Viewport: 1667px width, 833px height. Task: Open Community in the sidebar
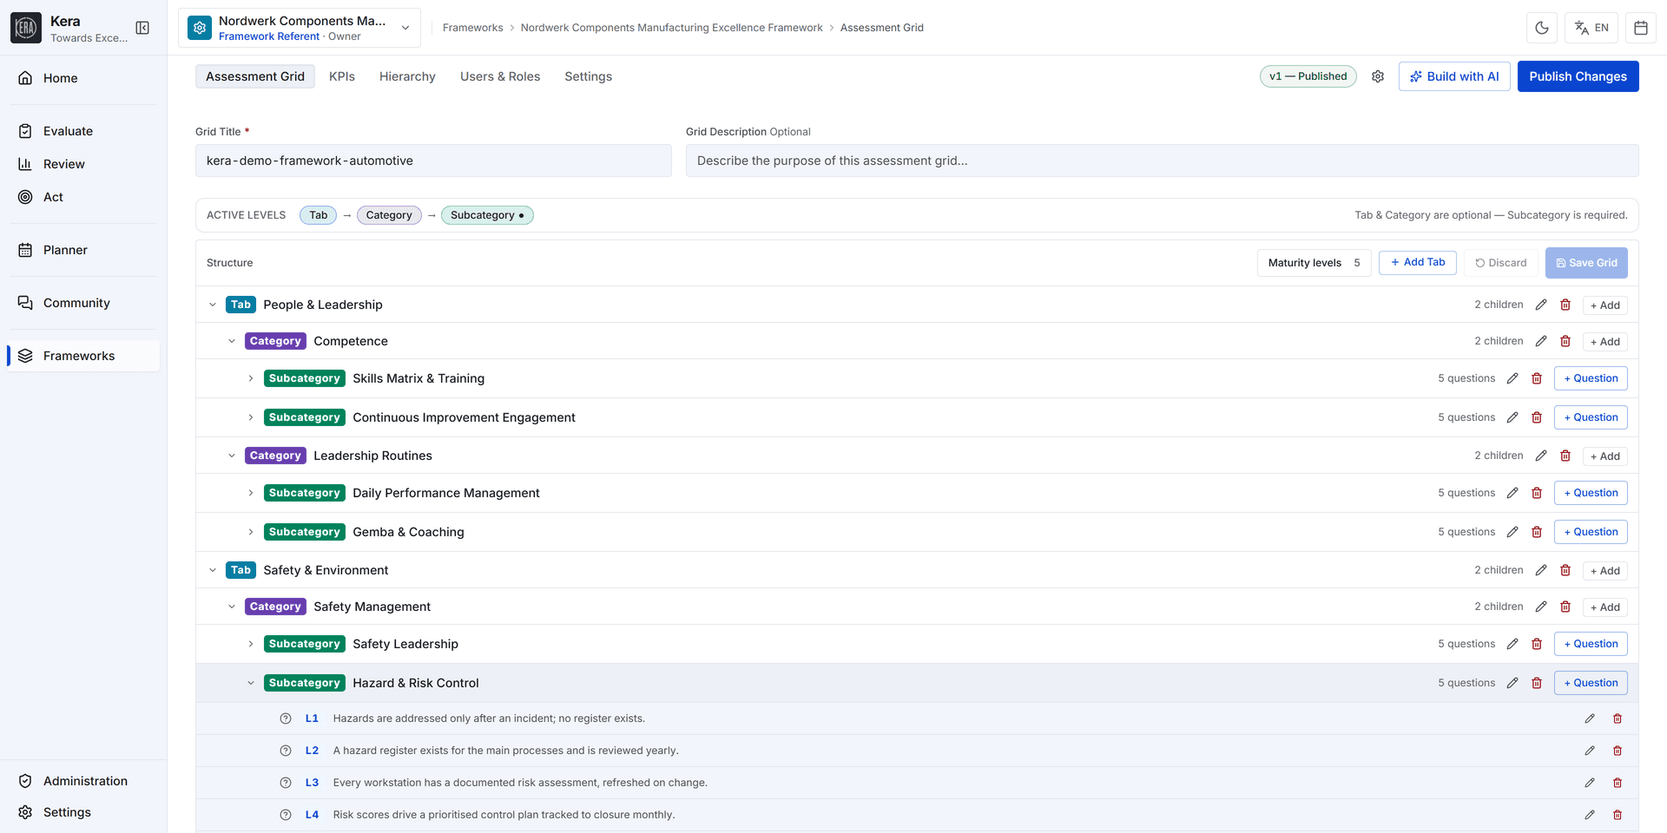(x=83, y=303)
